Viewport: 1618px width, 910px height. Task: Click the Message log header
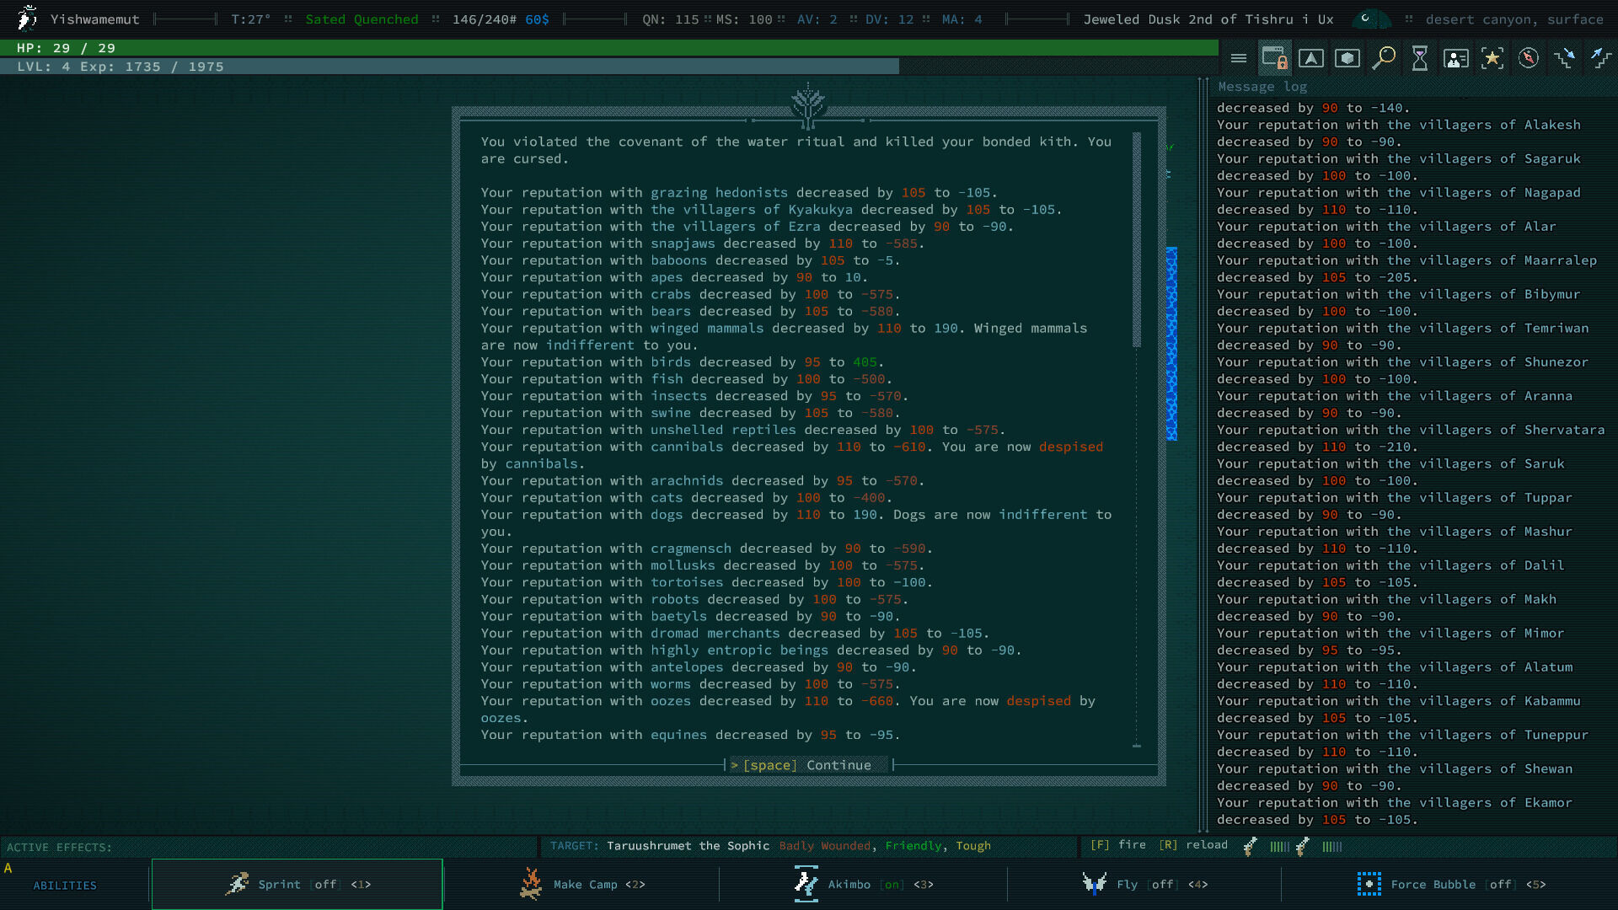click(1262, 87)
